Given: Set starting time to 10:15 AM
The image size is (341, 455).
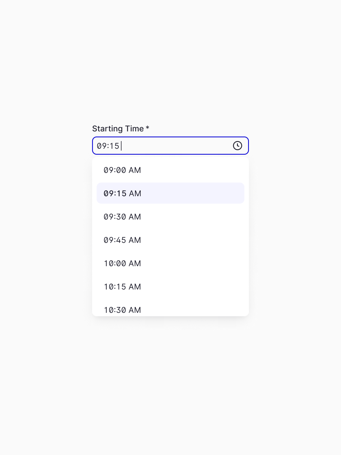Looking at the screenshot, I should (x=122, y=287).
